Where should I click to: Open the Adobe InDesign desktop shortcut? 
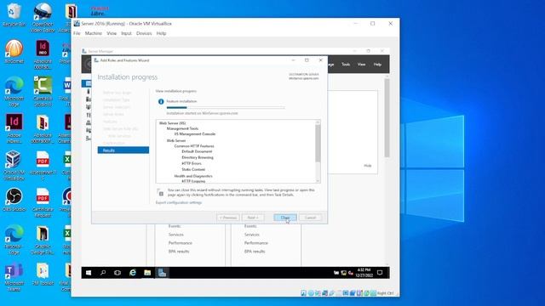pos(14,128)
